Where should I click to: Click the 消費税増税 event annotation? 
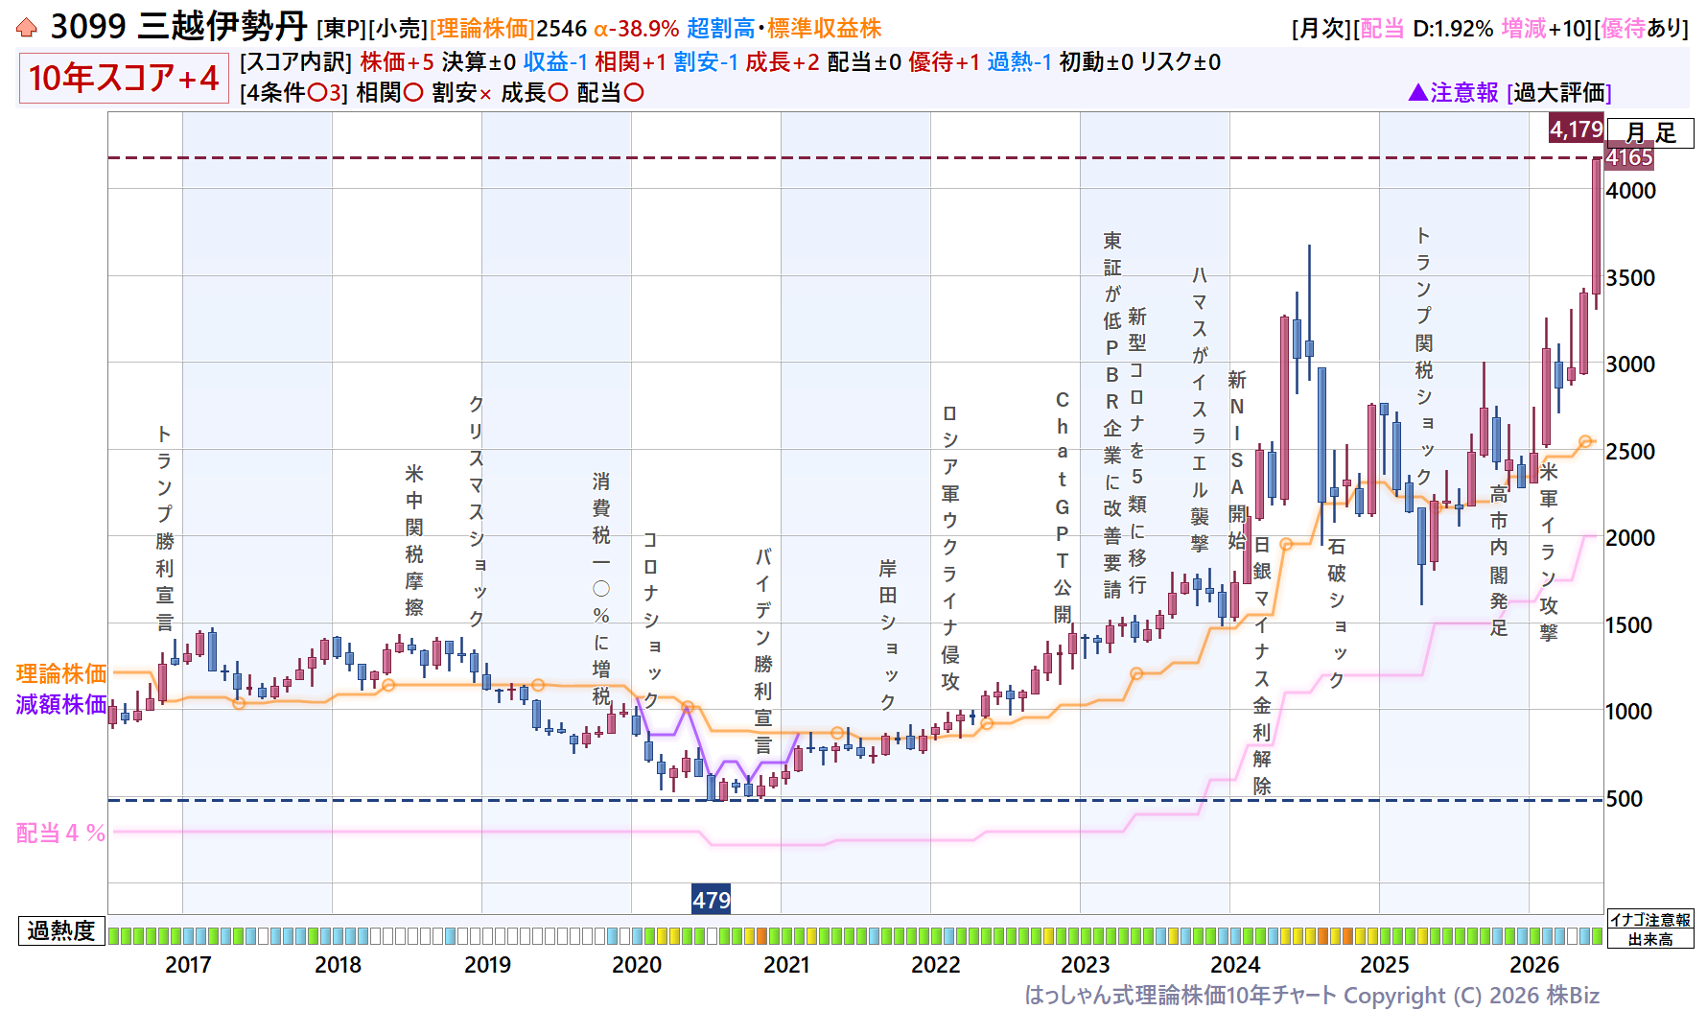point(601,589)
